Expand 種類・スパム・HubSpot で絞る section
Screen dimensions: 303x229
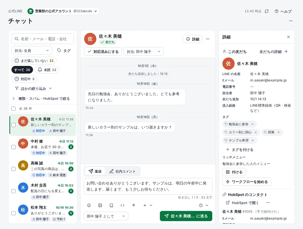[x=41, y=98]
